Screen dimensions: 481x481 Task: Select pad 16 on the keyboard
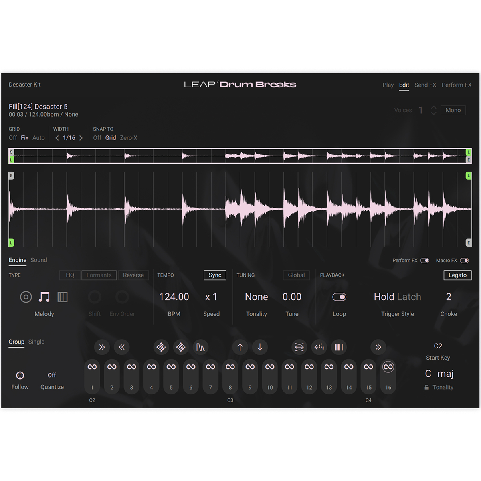pos(388,376)
